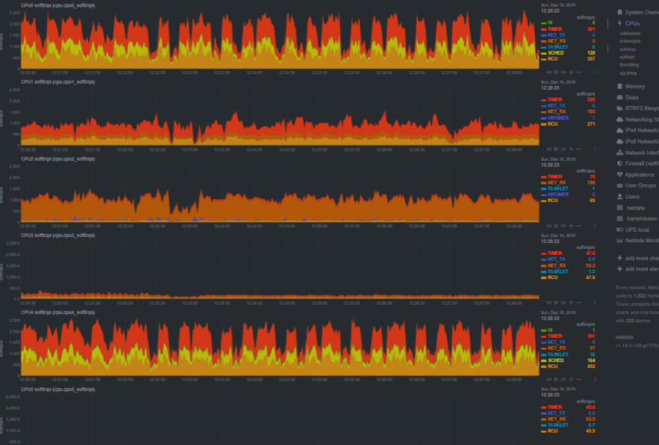This screenshot has width=659, height=445.
Task: Open BTRFS filesystem section in sidebar
Action: tap(642, 109)
